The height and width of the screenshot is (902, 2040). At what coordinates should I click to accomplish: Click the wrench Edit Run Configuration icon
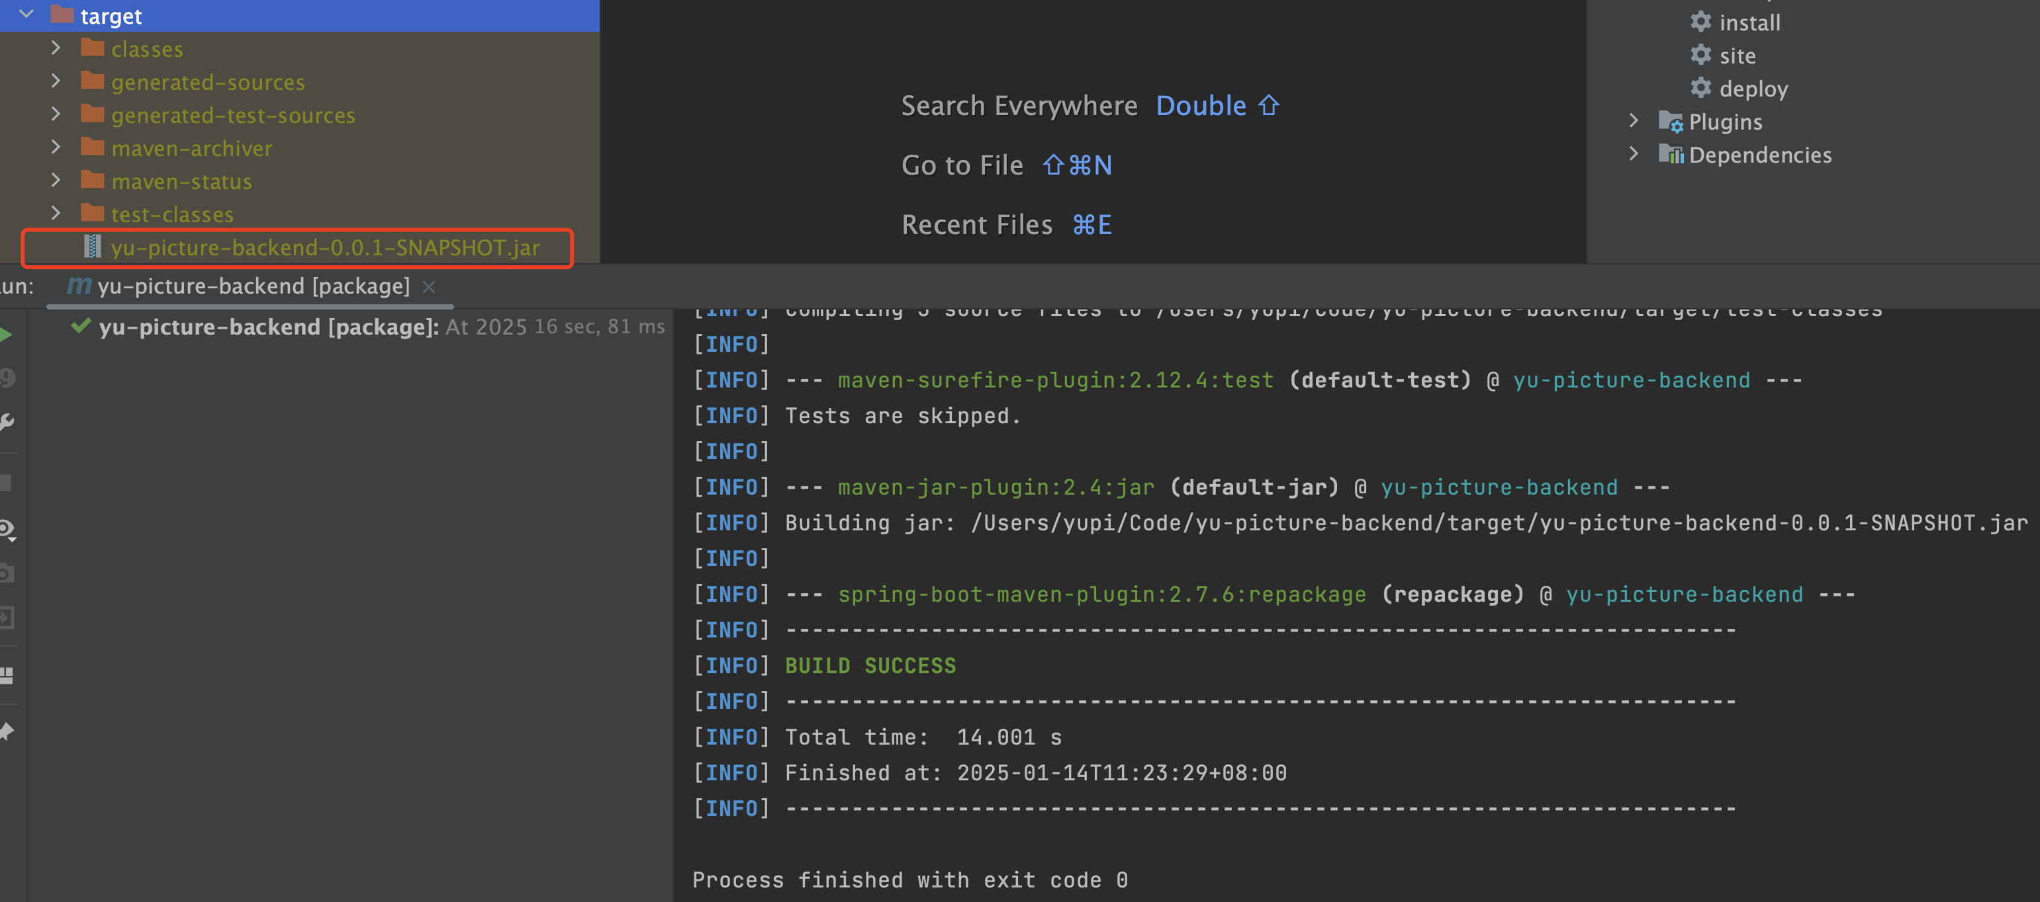7,422
